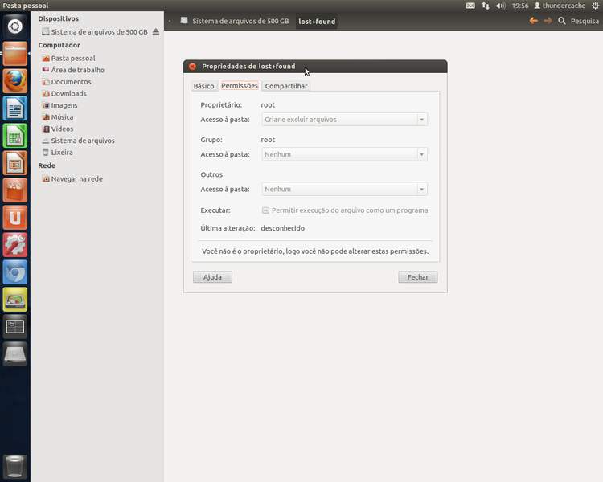The height and width of the screenshot is (482, 603).
Task: Open the session gear menu in top panel
Action: [x=595, y=6]
